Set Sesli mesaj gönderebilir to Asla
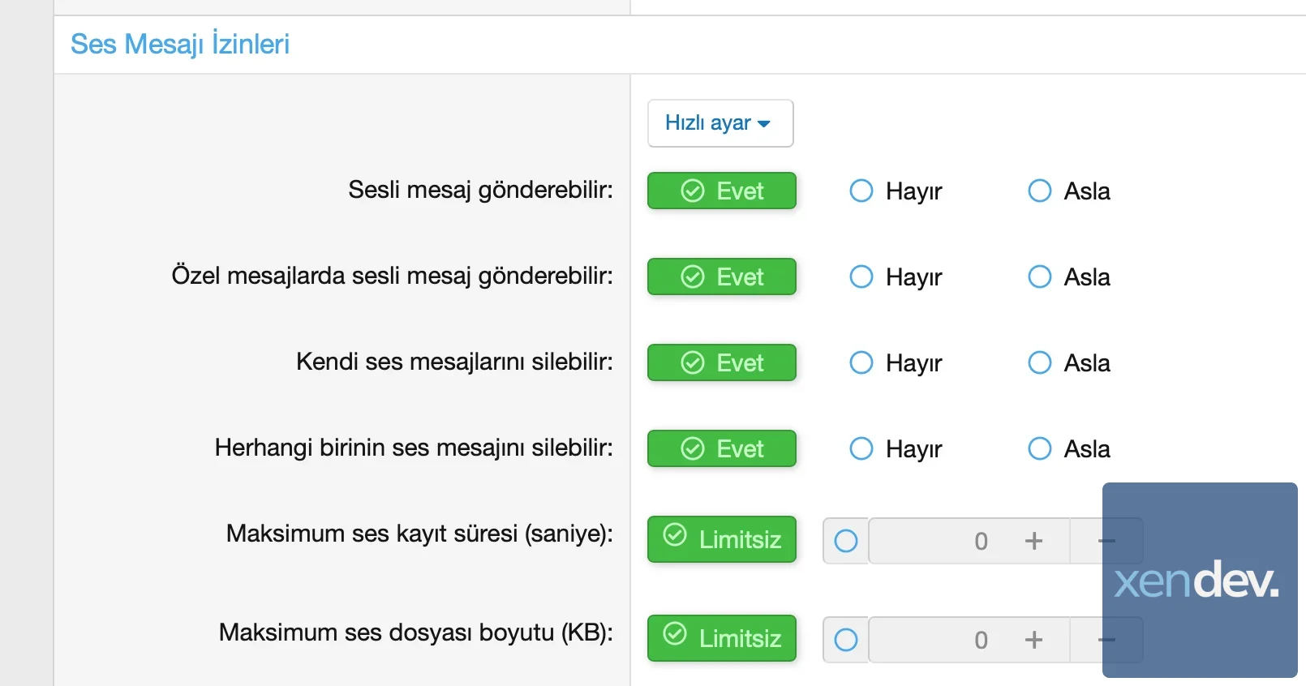The image size is (1306, 686). pyautogui.click(x=1040, y=191)
